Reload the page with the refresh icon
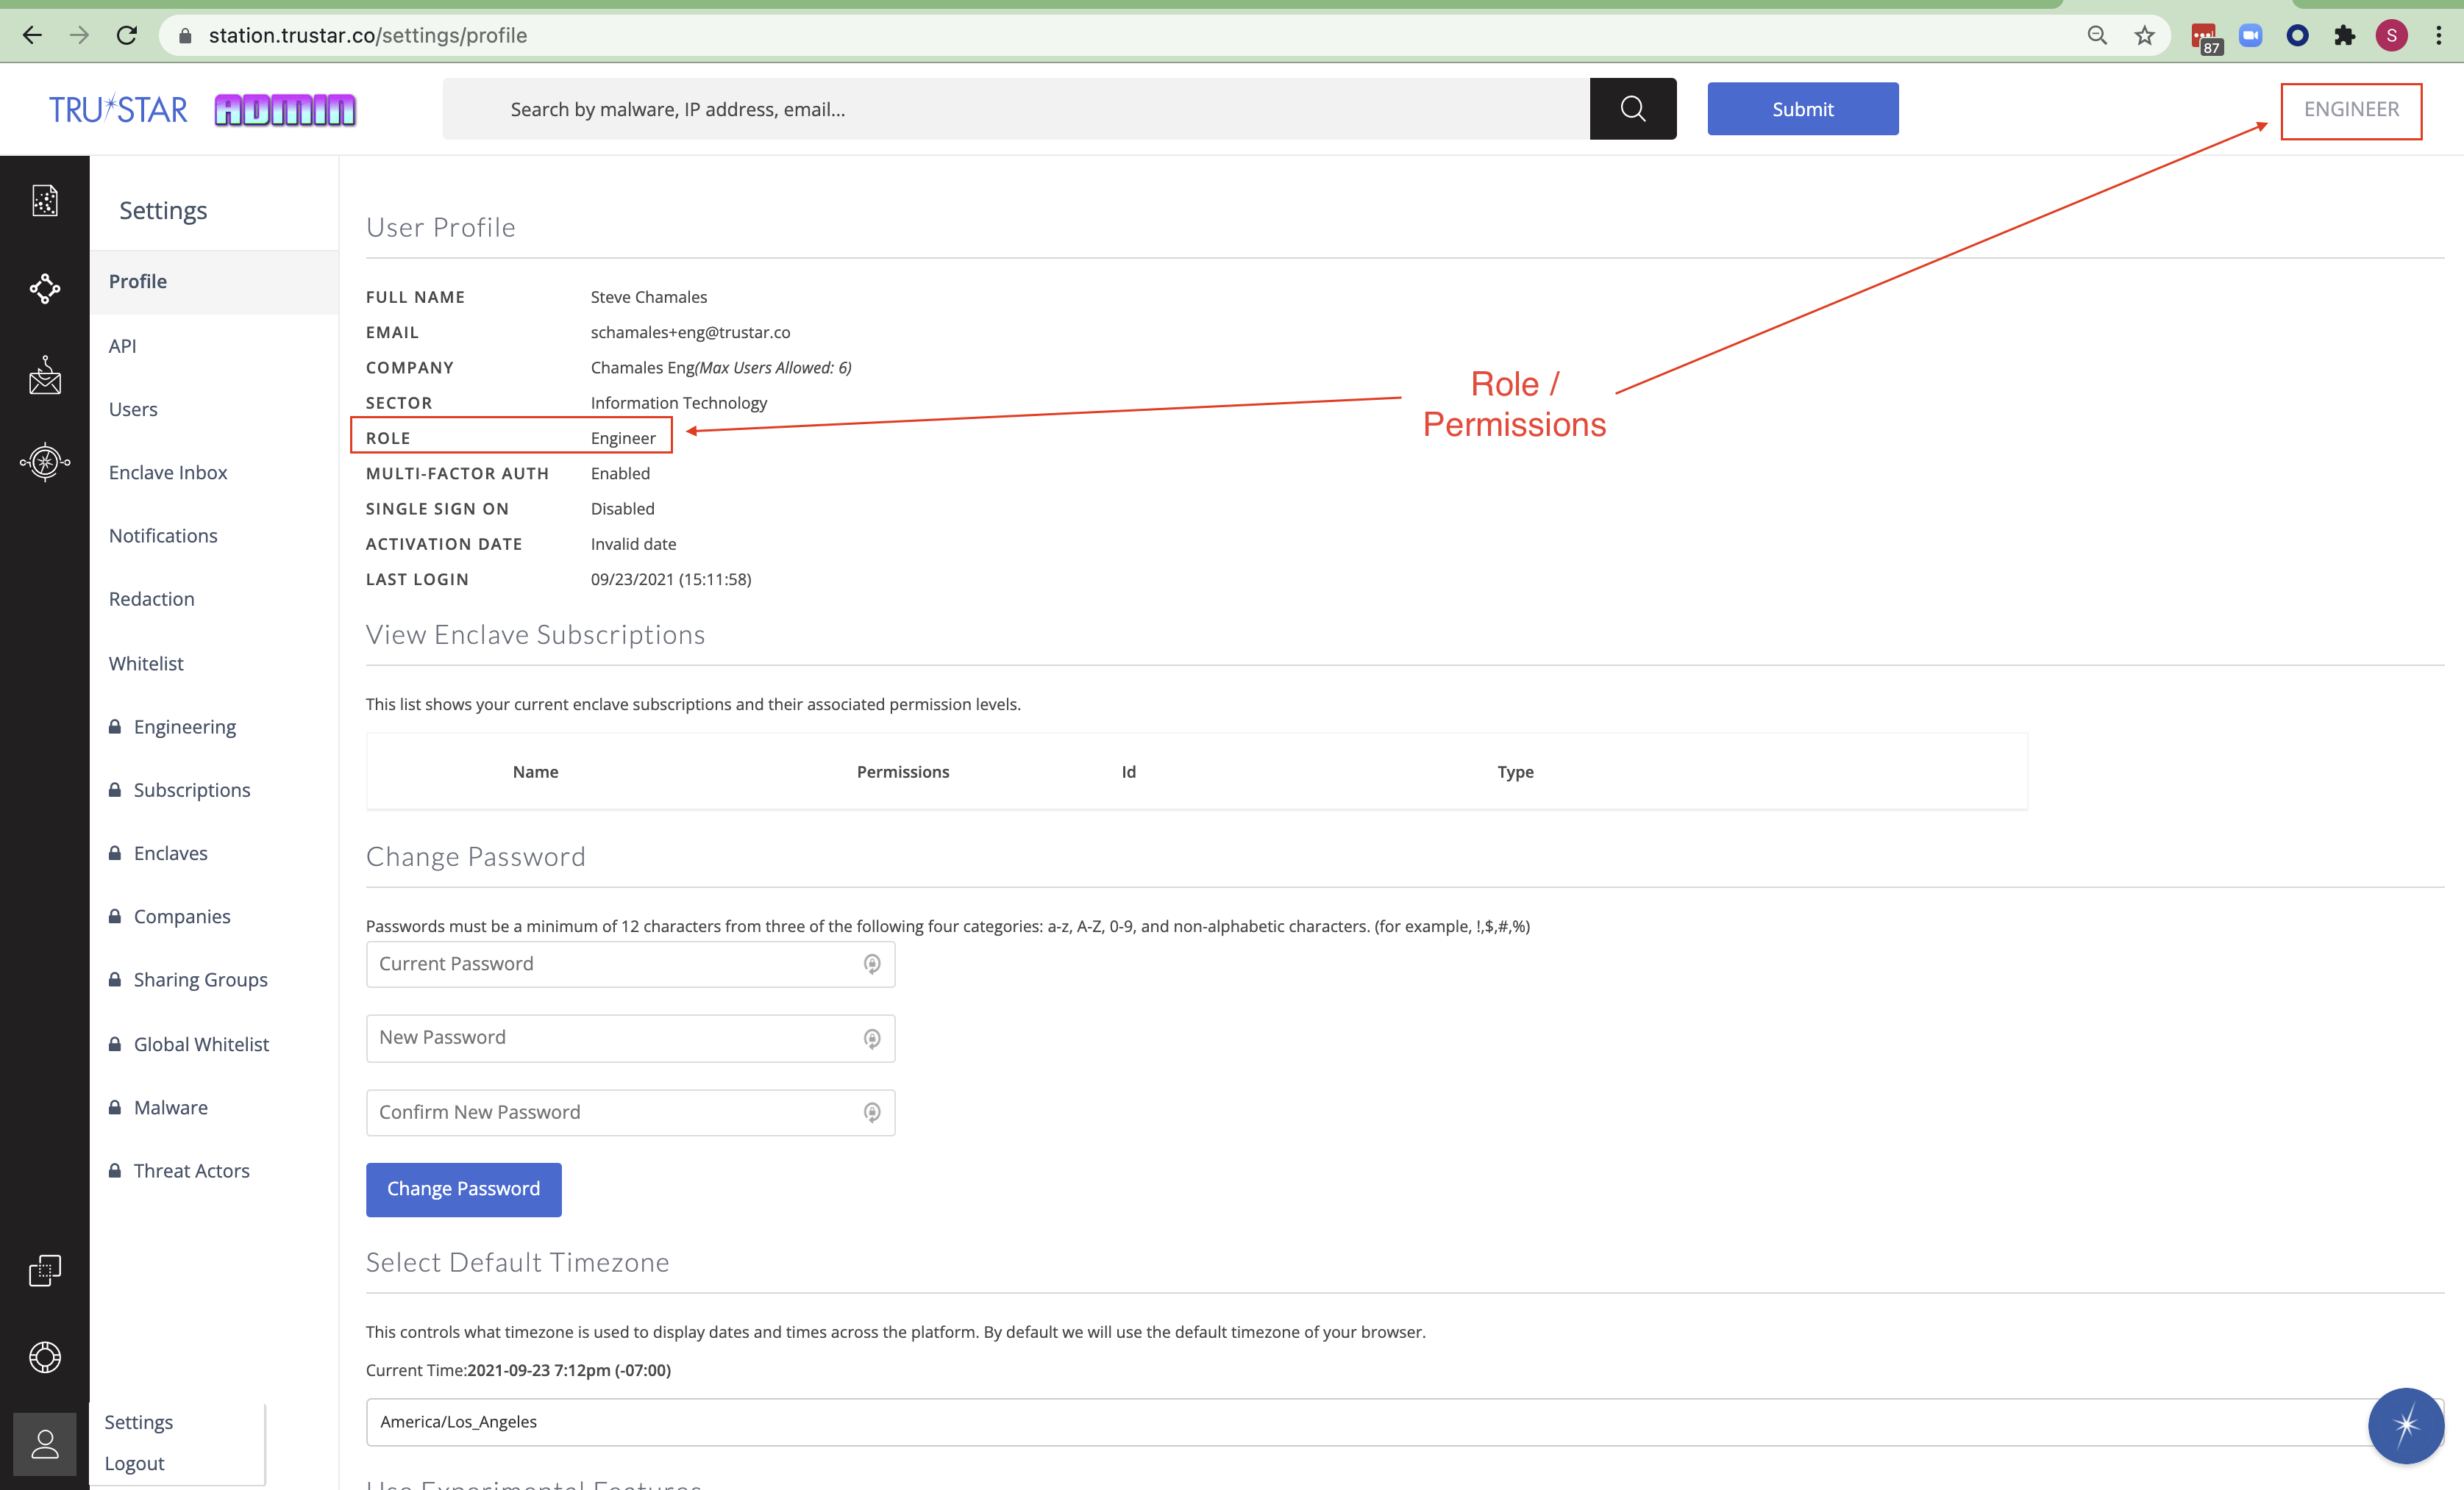Viewport: 2464px width, 1490px height. pos(127,36)
